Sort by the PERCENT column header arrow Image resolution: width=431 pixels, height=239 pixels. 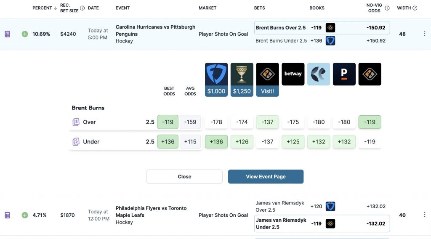coord(56,8)
